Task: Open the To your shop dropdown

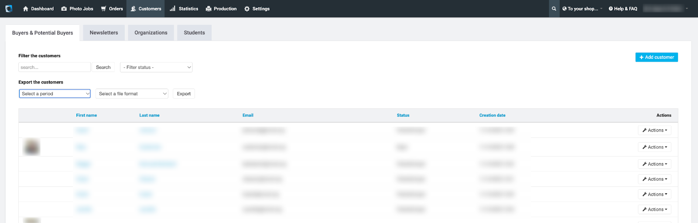Action: (582, 9)
